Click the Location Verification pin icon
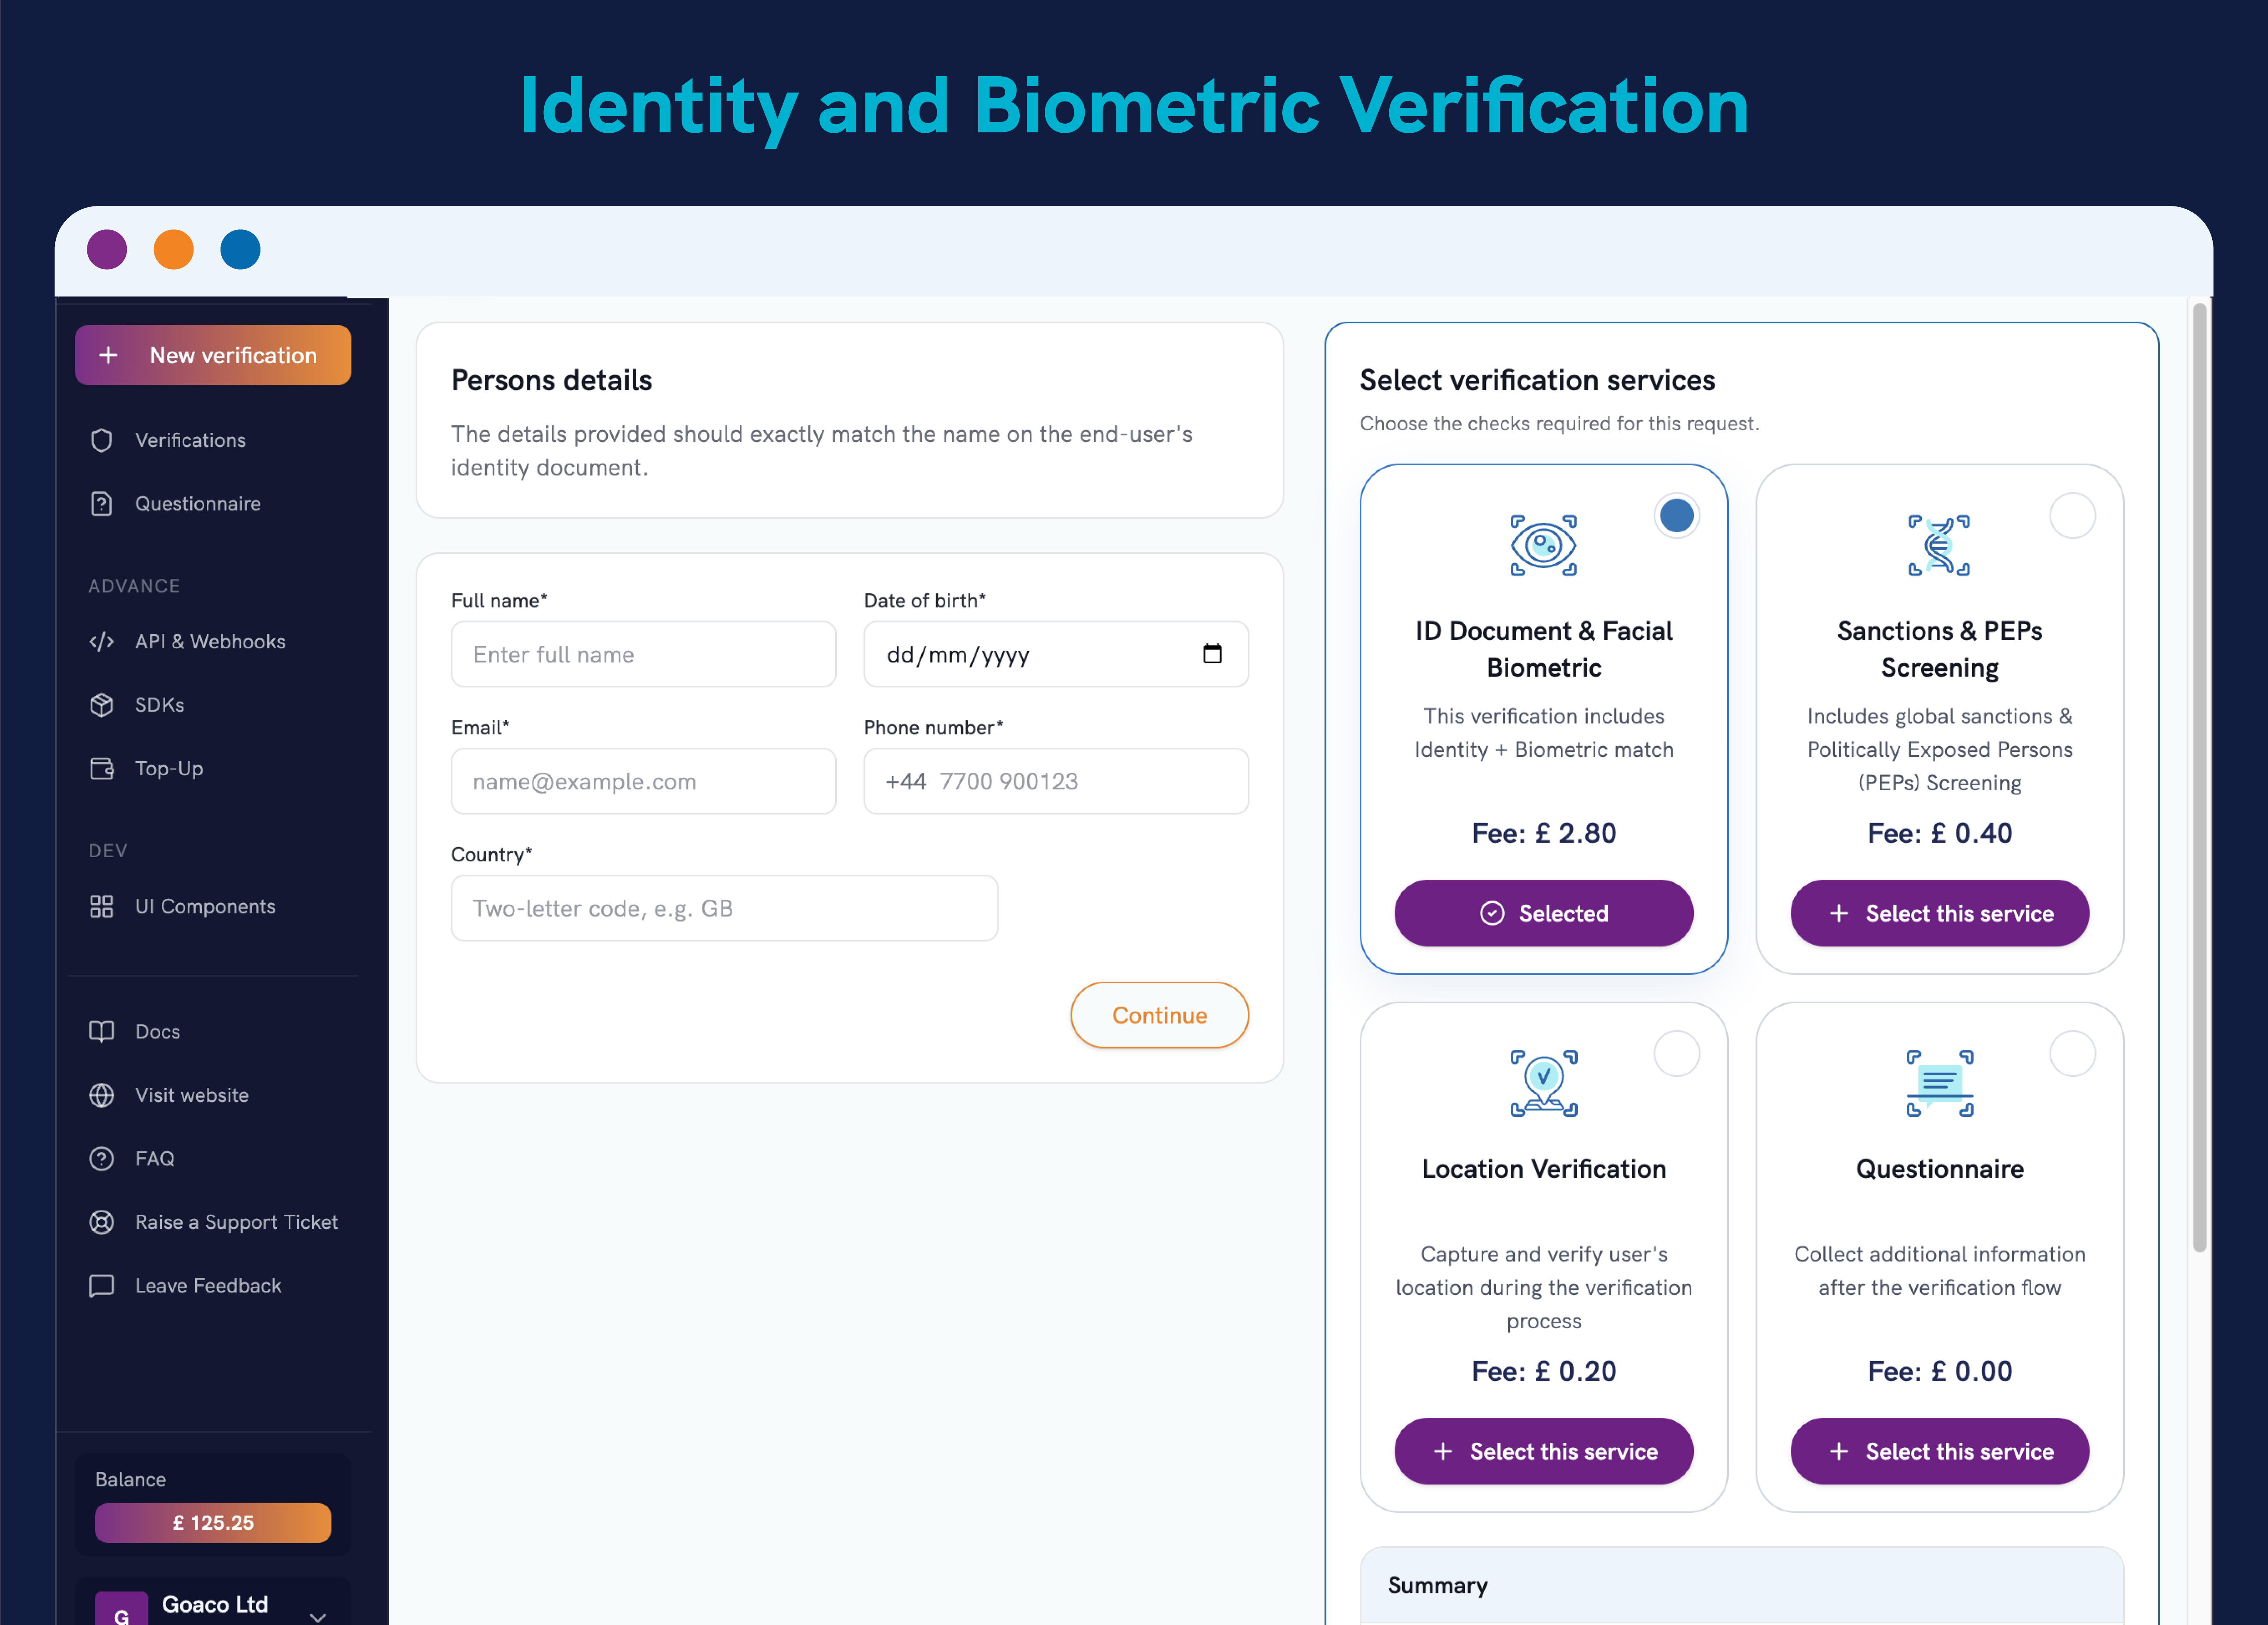Image resolution: width=2268 pixels, height=1625 pixels. pos(1543,1083)
